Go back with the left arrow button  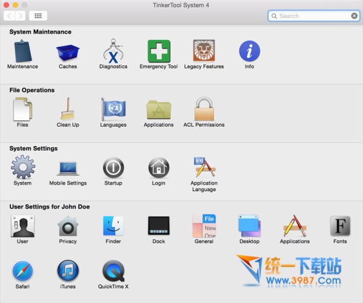9,16
